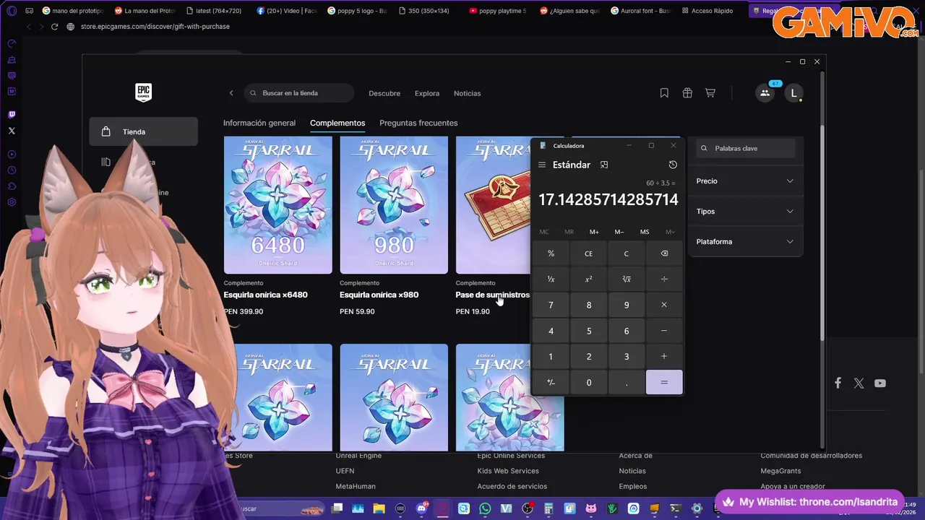Image resolution: width=925 pixels, height=520 pixels.
Task: Open the X footer icon in Epic store
Action: coord(859,383)
